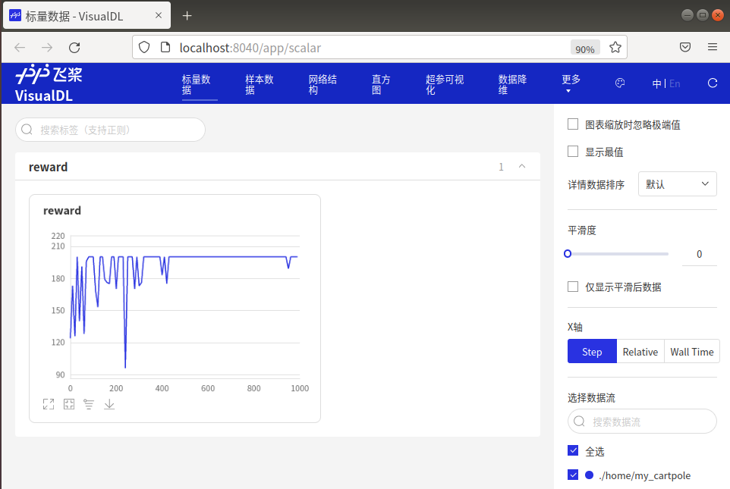Open the theme palette icon
The width and height of the screenshot is (730, 489).
620,83
